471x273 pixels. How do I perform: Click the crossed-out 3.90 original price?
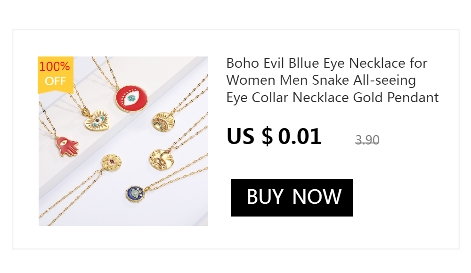[x=367, y=140]
